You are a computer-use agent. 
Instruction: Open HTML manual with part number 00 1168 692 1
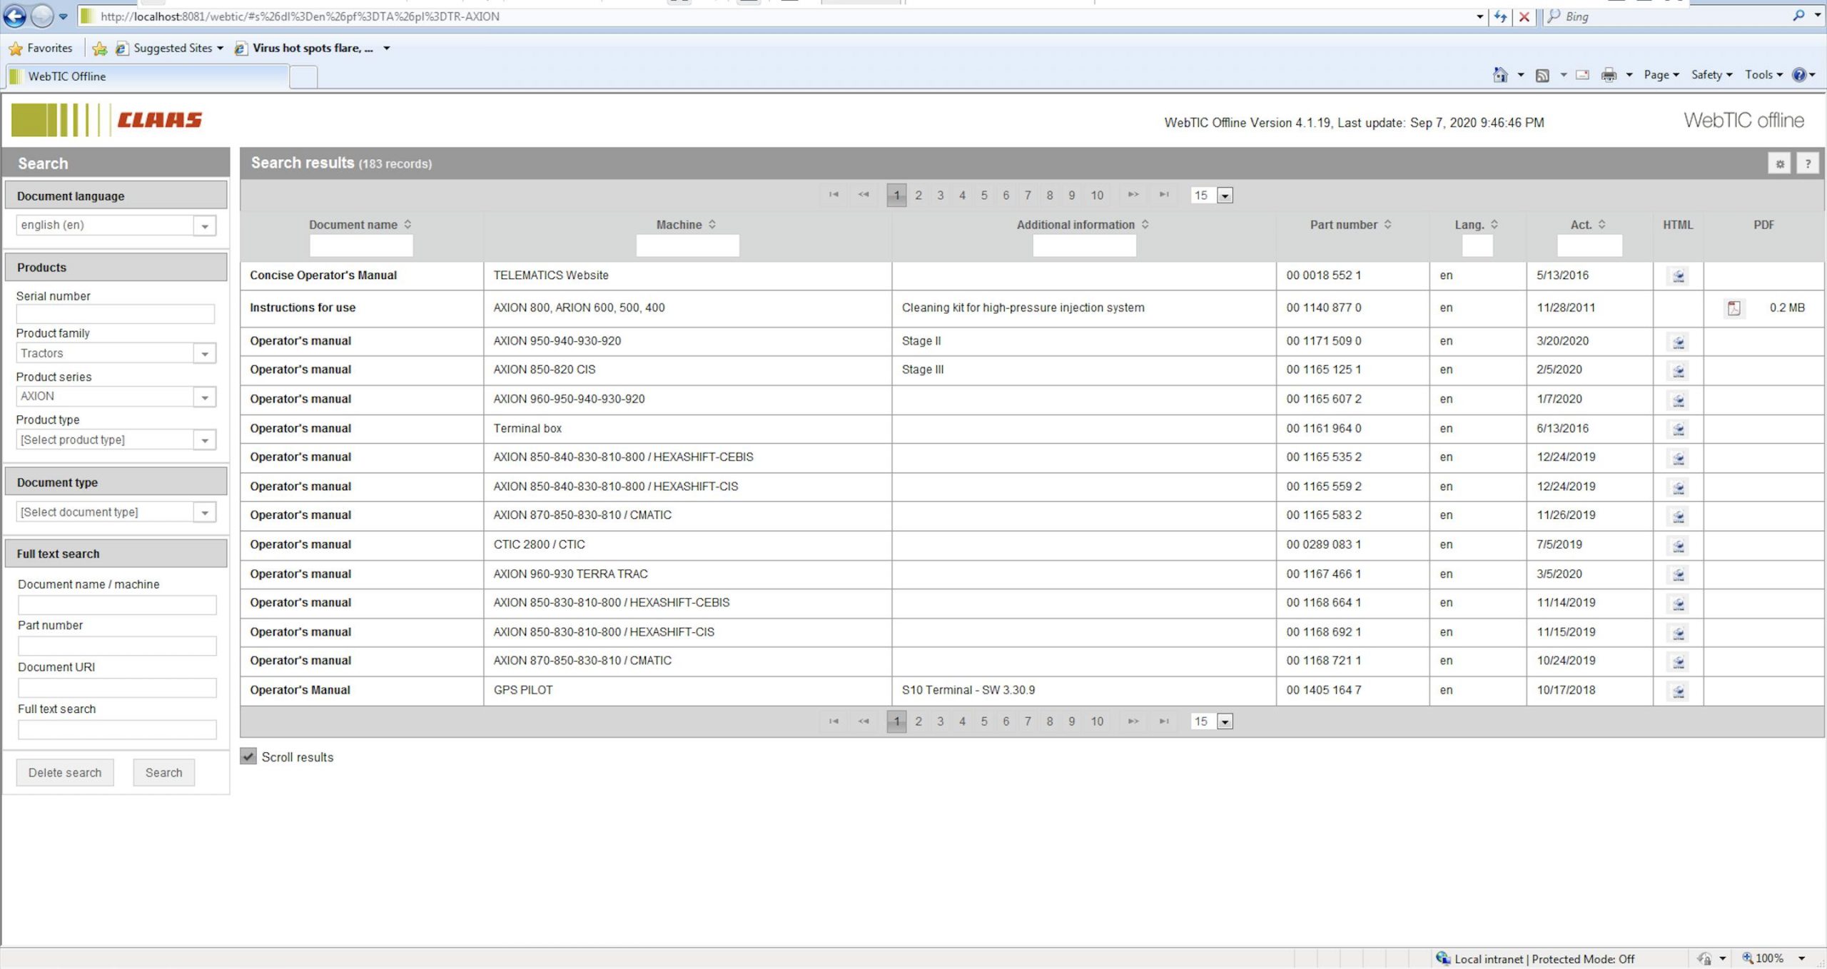click(x=1678, y=632)
